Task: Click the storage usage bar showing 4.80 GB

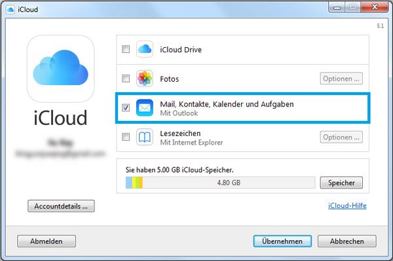Action: [x=220, y=183]
